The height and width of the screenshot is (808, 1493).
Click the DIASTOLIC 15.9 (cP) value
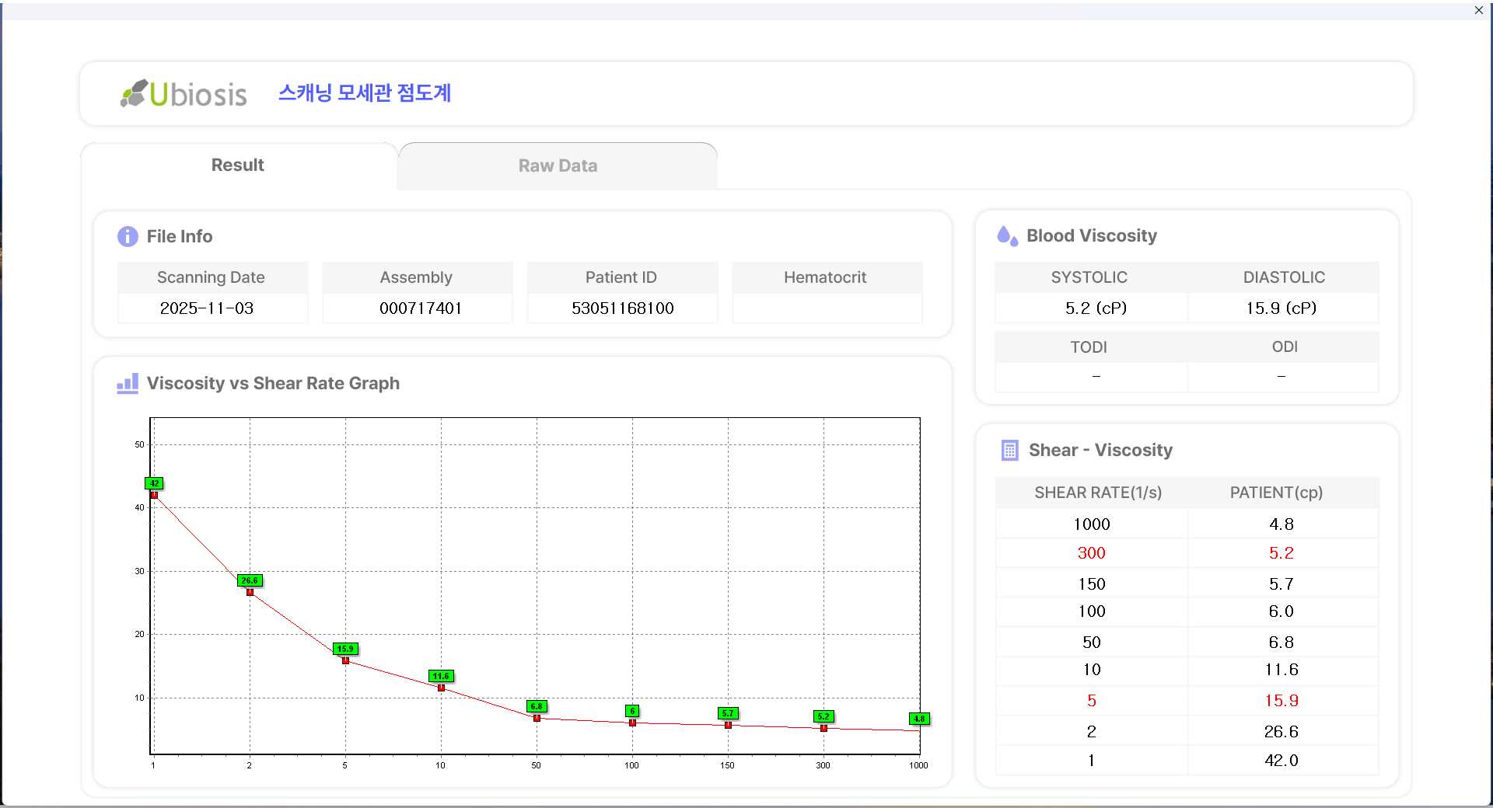click(1281, 308)
